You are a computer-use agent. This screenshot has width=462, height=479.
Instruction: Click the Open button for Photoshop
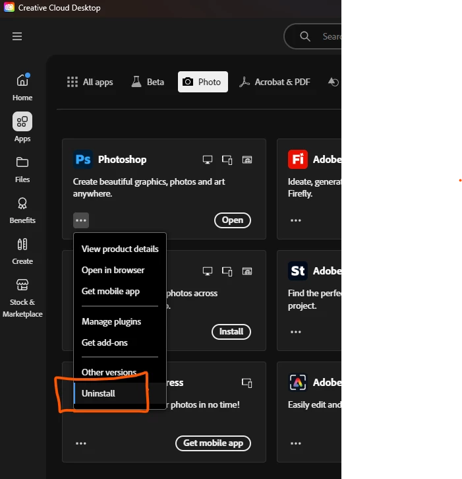[233, 220]
